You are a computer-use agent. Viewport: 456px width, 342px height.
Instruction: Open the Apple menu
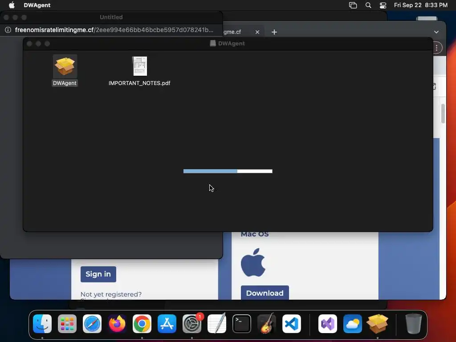pyautogui.click(x=12, y=5)
